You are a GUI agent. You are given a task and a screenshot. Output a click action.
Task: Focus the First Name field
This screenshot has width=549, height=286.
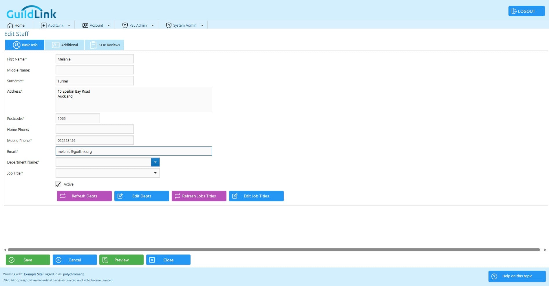coord(95,59)
